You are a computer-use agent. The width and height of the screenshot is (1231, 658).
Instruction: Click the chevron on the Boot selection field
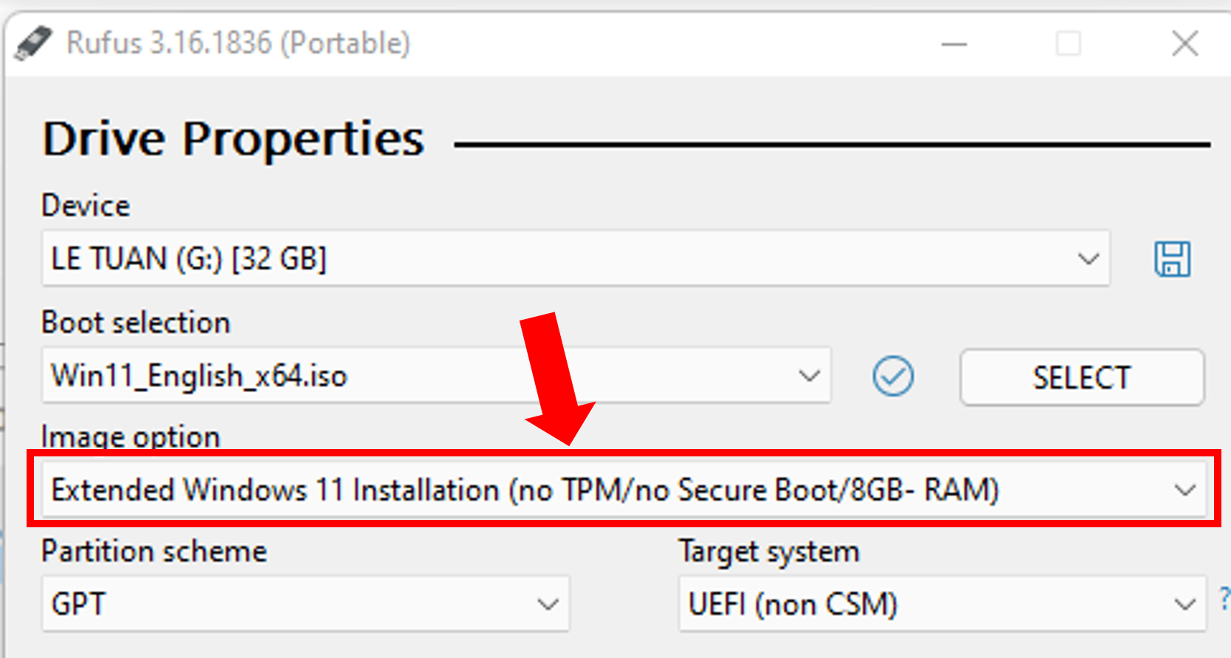pyautogui.click(x=810, y=376)
